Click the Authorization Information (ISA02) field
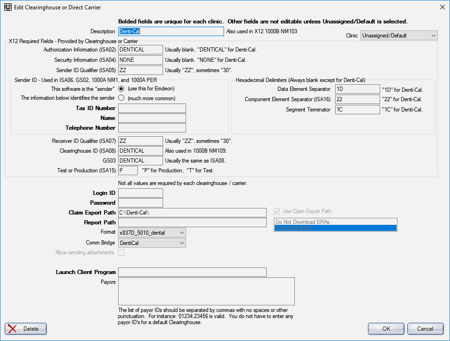450x341 pixels. point(141,50)
